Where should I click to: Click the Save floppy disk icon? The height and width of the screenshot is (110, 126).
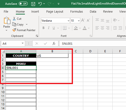[33, 4]
